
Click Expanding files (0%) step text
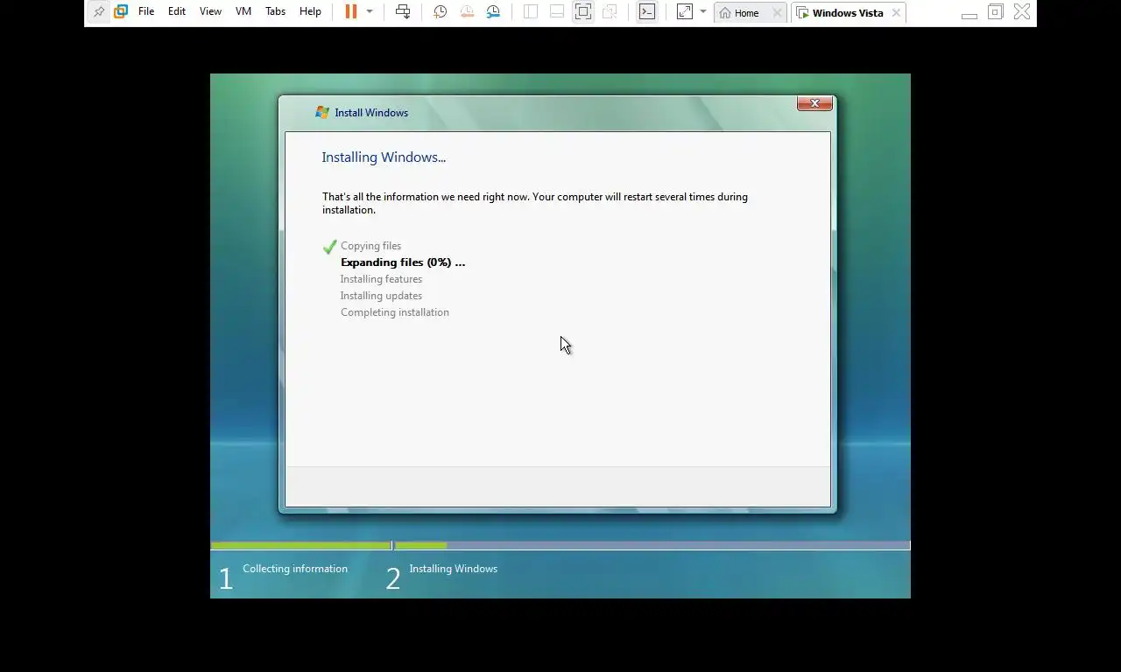point(403,262)
